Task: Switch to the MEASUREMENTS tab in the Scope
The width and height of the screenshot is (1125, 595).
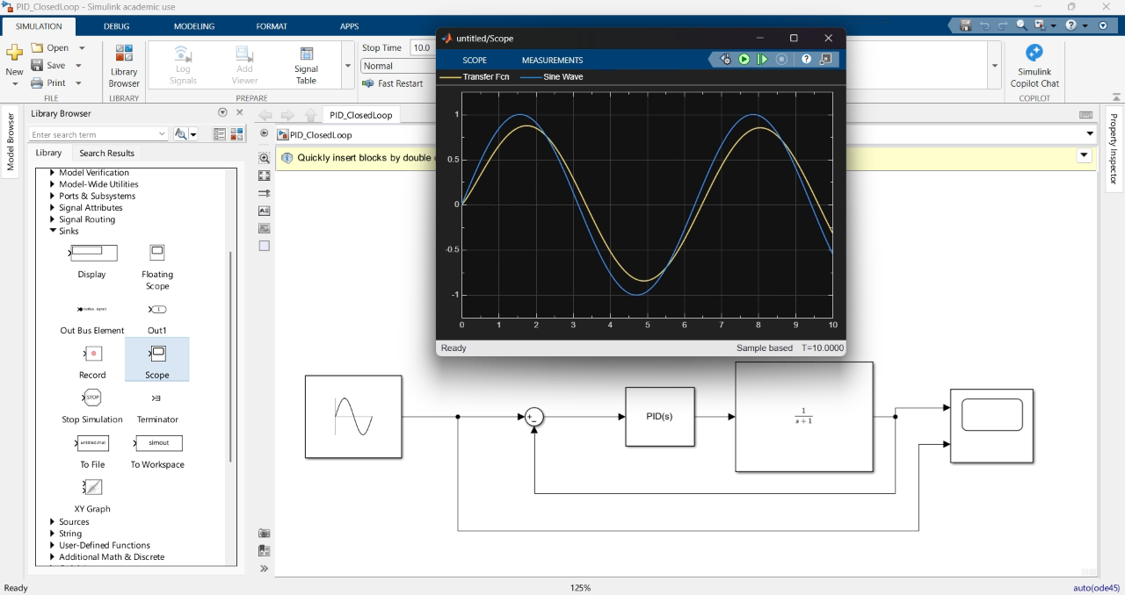Action: [x=552, y=60]
